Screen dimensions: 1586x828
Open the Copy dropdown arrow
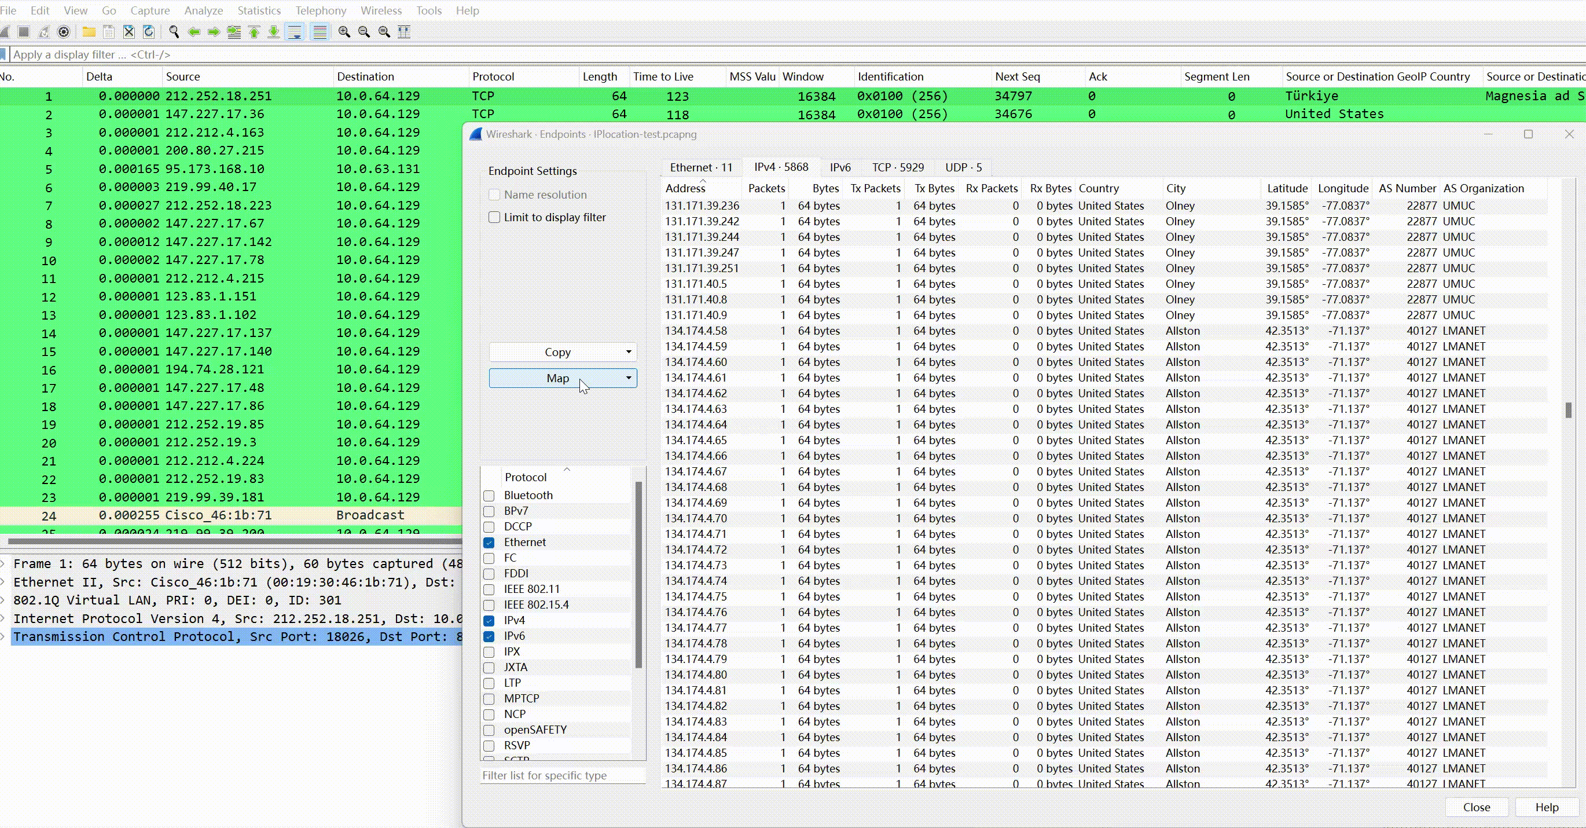[x=629, y=353]
